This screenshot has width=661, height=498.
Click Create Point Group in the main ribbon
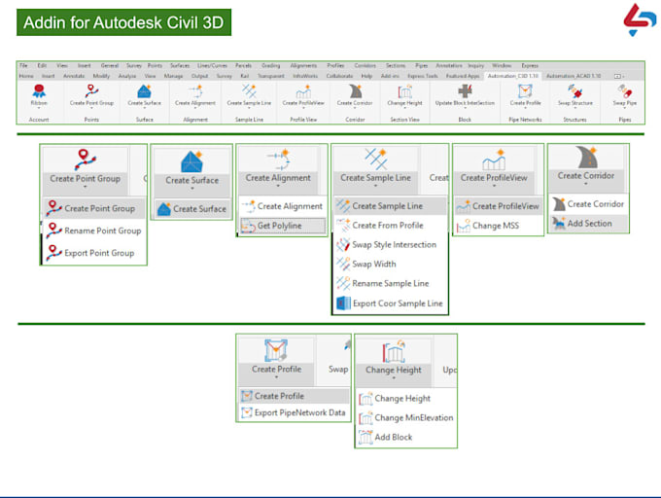coord(91,95)
